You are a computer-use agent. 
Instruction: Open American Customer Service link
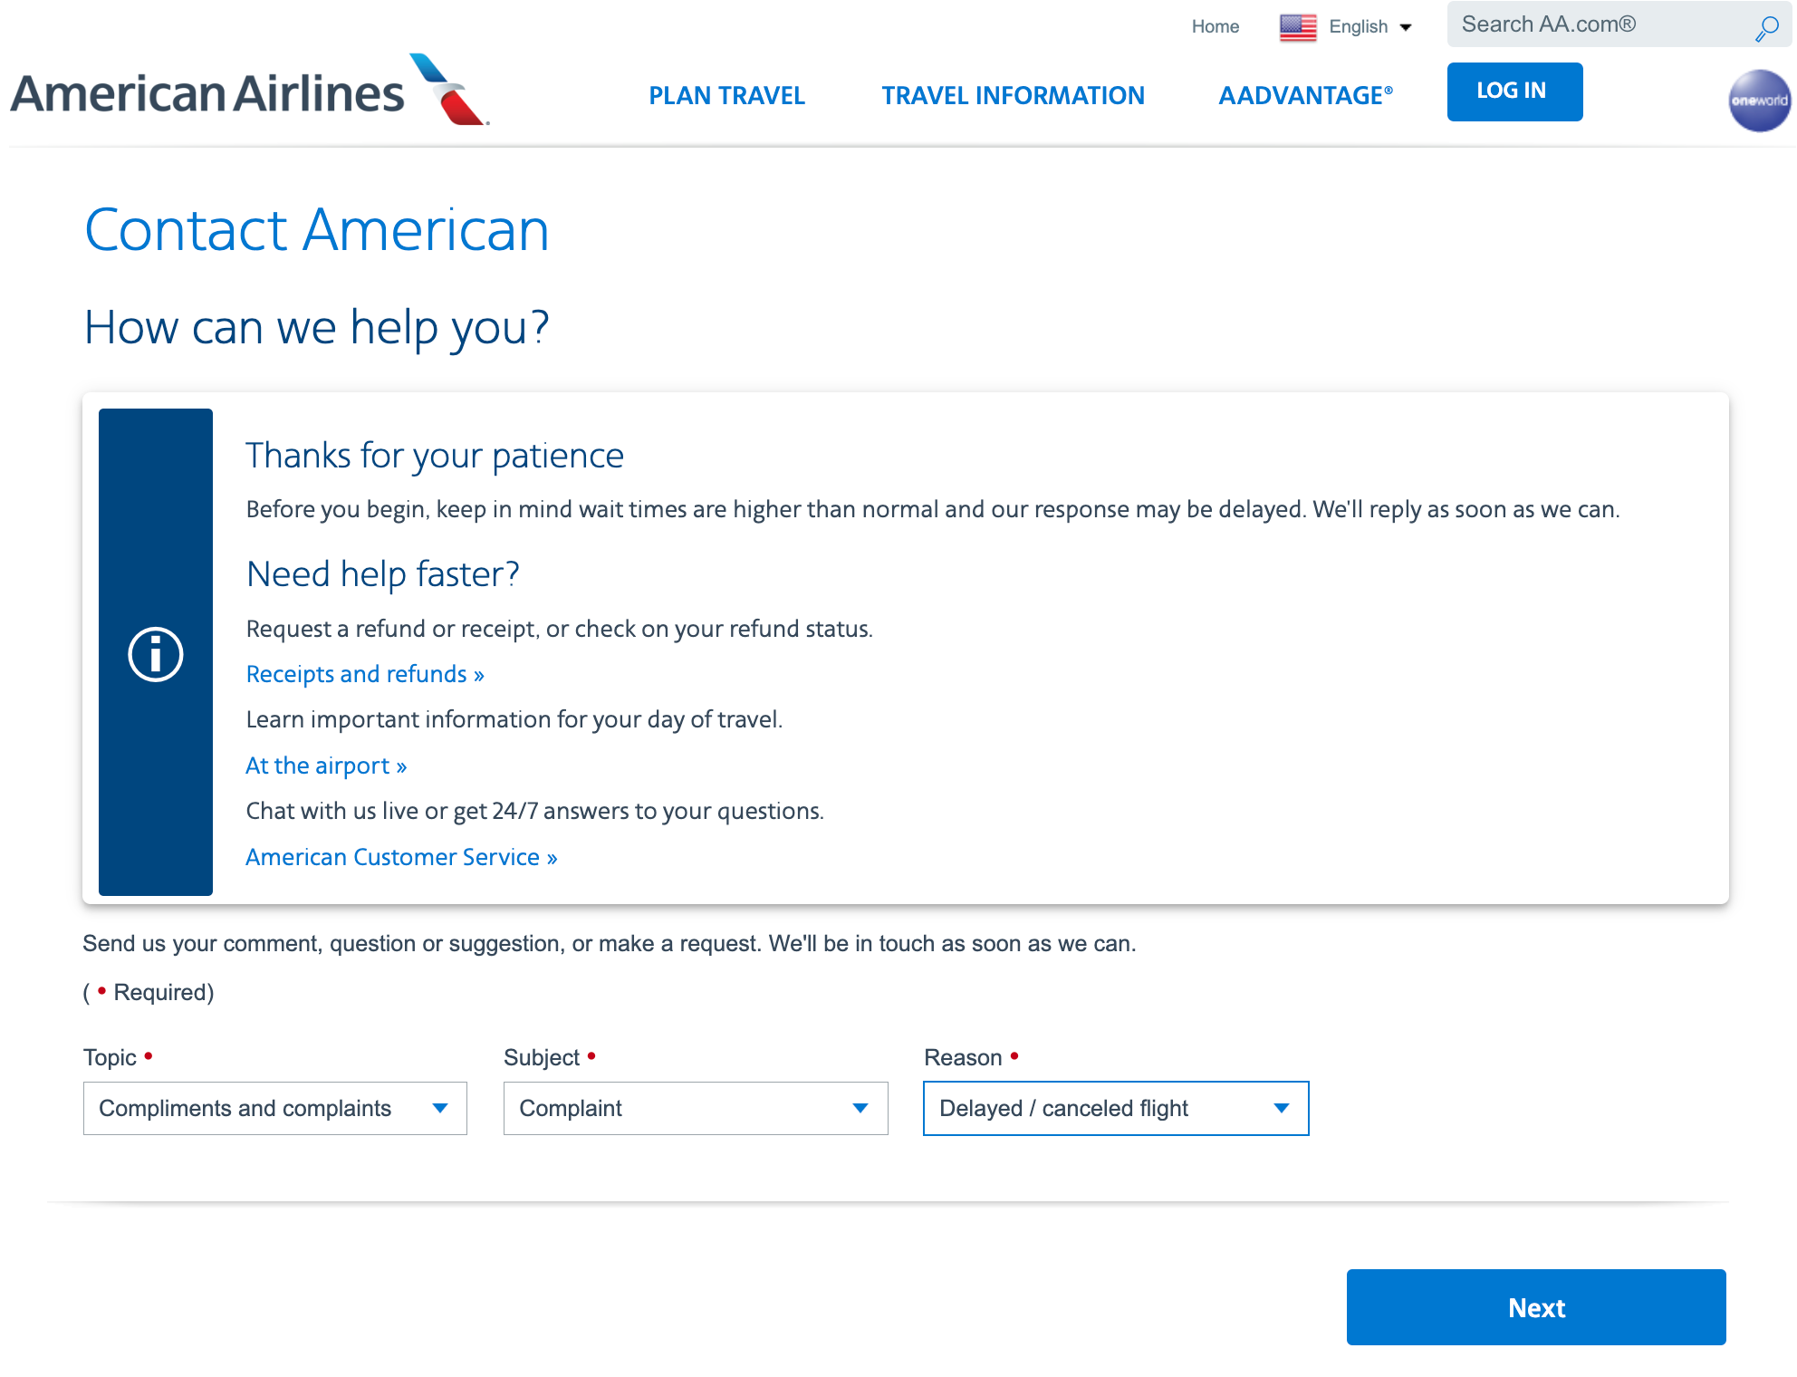point(401,857)
